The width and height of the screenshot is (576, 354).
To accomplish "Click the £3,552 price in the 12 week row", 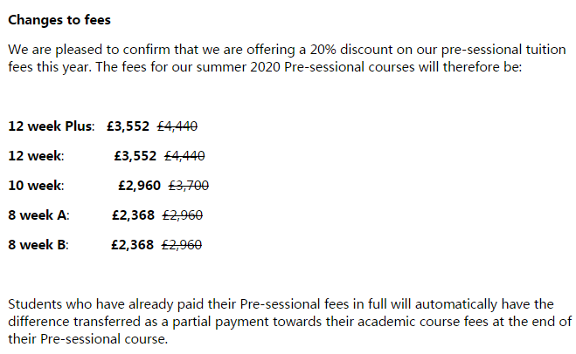I will pyautogui.click(x=135, y=156).
